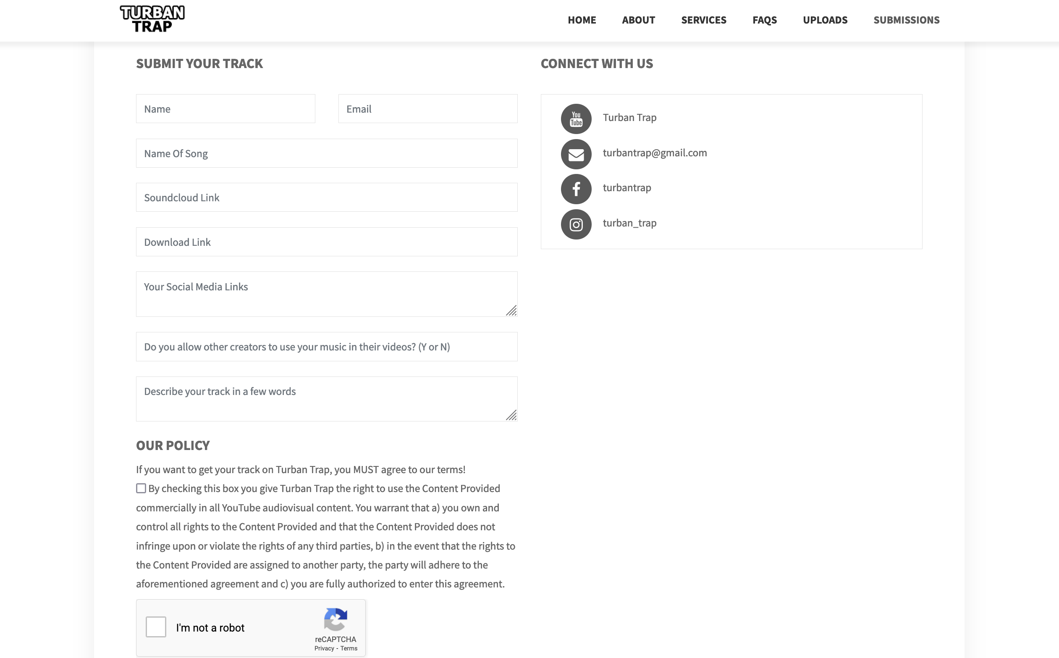Navigate to the Uploads page
This screenshot has width=1059, height=658.
(825, 20)
